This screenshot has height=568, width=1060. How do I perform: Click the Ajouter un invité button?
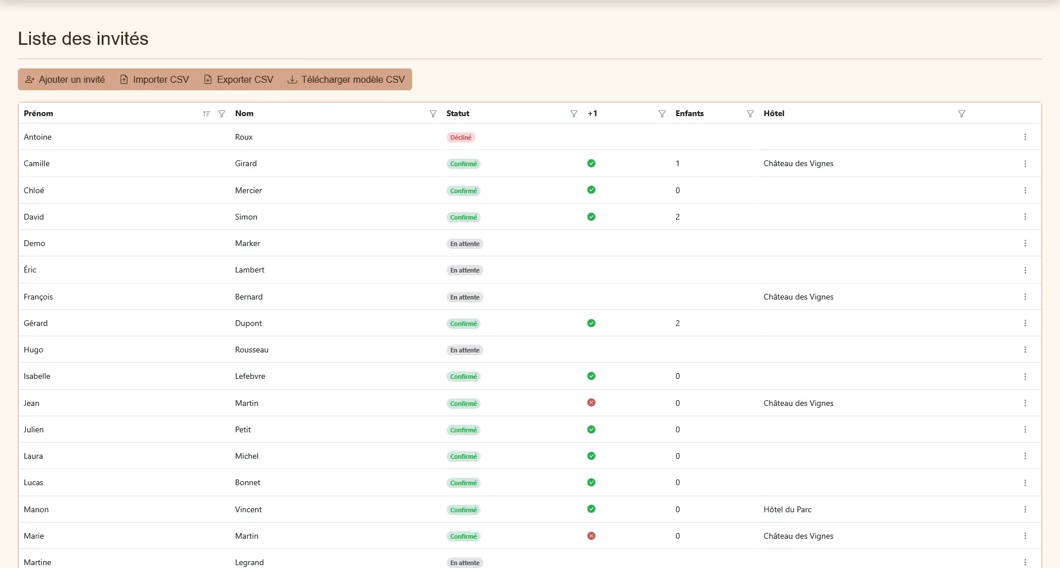coord(66,79)
